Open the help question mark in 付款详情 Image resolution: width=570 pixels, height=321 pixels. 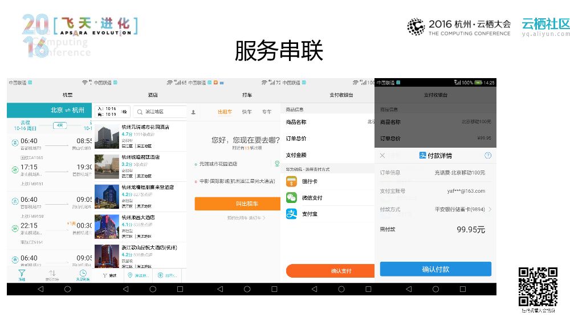(x=488, y=156)
